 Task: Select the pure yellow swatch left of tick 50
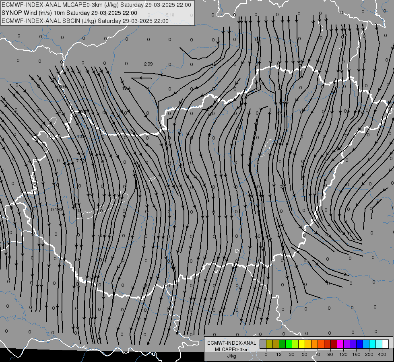pos(301,344)
